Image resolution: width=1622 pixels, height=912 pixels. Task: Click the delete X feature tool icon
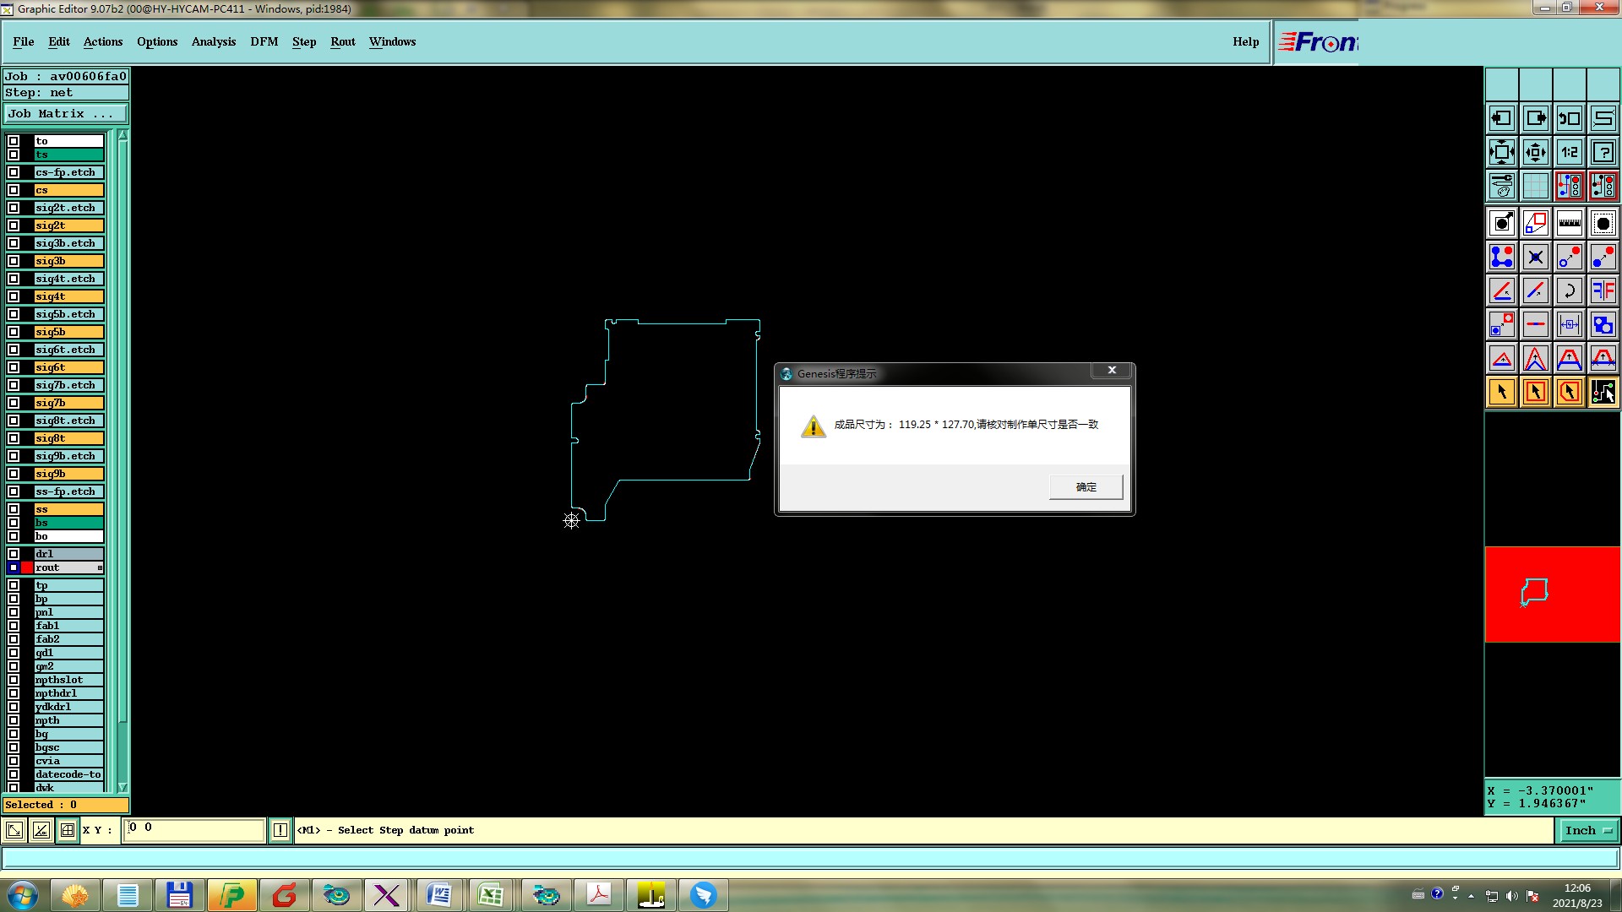click(x=1535, y=258)
